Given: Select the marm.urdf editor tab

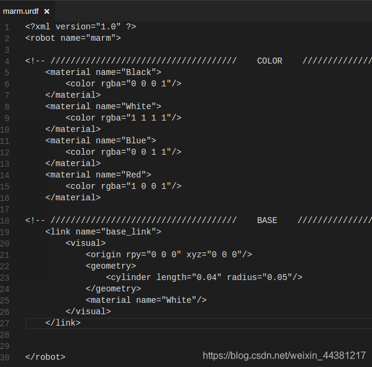Looking at the screenshot, I should click(x=21, y=11).
